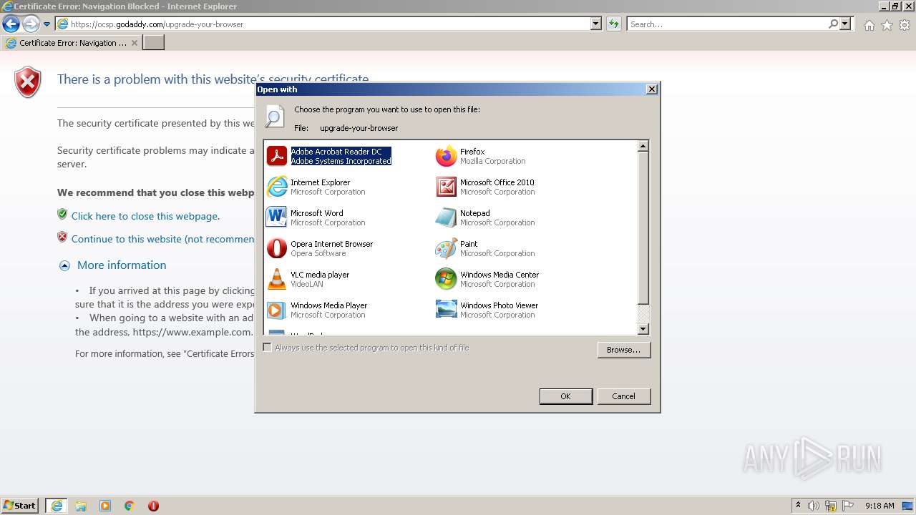916x515 pixels.
Task: Open Internet Explorer from the taskbar
Action: (57, 506)
